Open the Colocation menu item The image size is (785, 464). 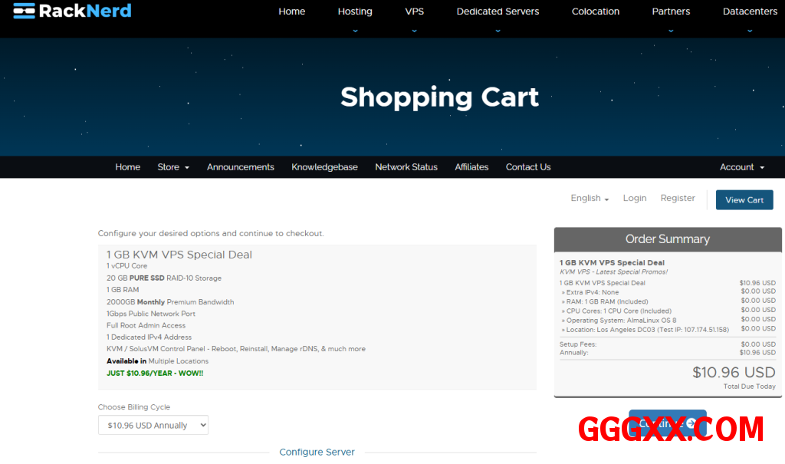pyautogui.click(x=596, y=12)
